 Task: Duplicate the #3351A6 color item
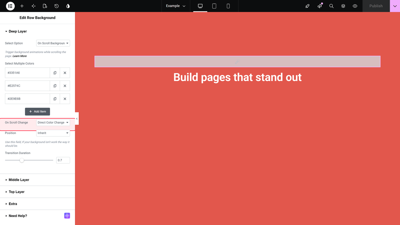point(55,73)
